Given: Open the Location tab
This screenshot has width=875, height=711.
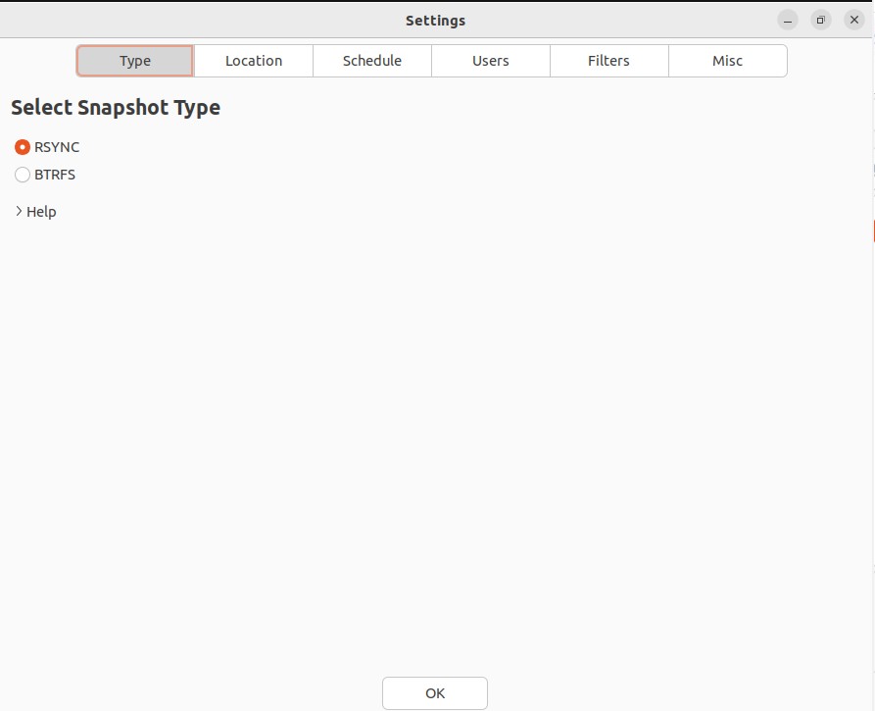Looking at the screenshot, I should click(x=254, y=61).
